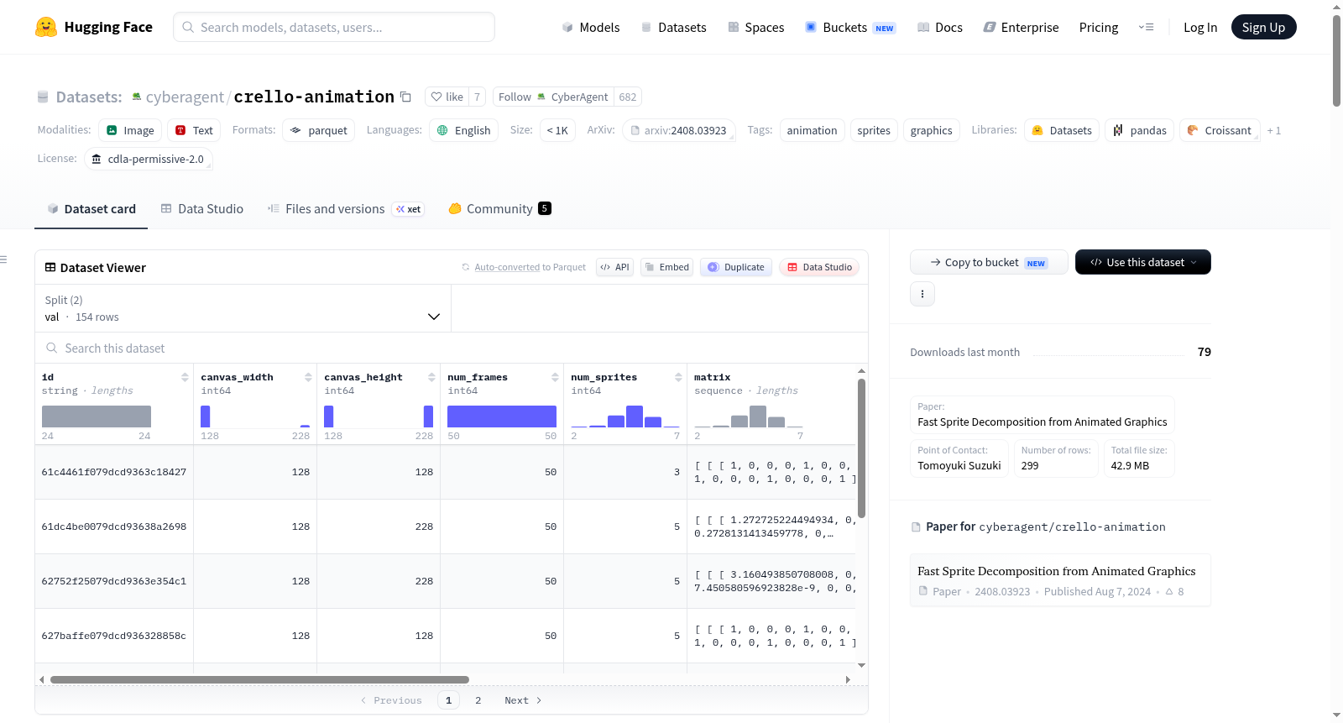Click the Sign Up button
The image size is (1343, 723).
(x=1263, y=27)
